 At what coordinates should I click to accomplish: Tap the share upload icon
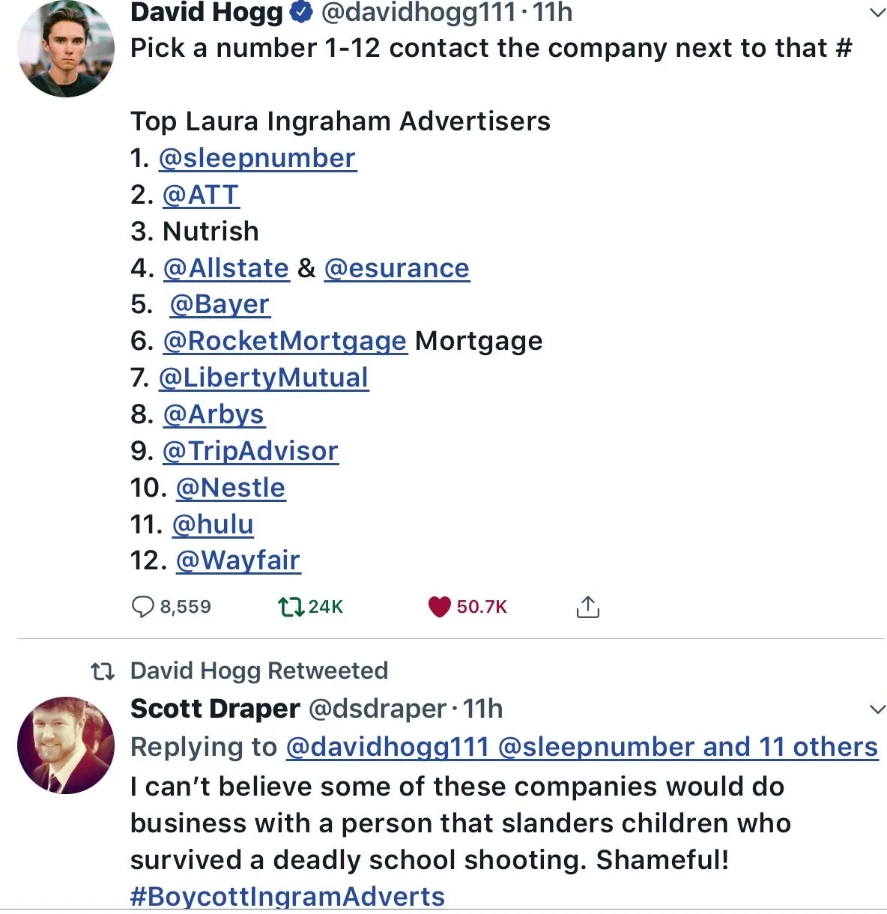588,606
